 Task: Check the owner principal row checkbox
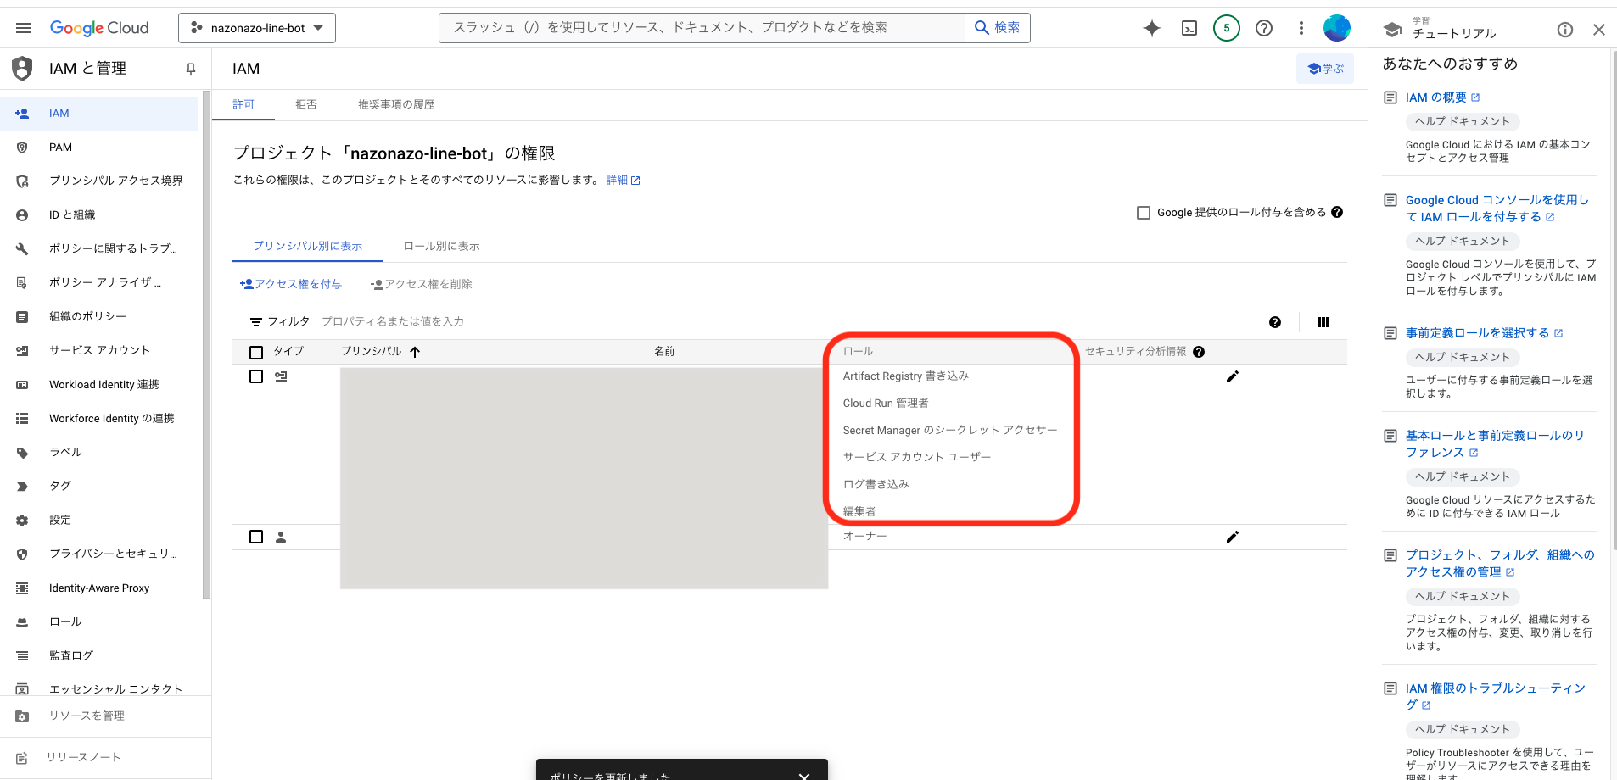coord(257,536)
